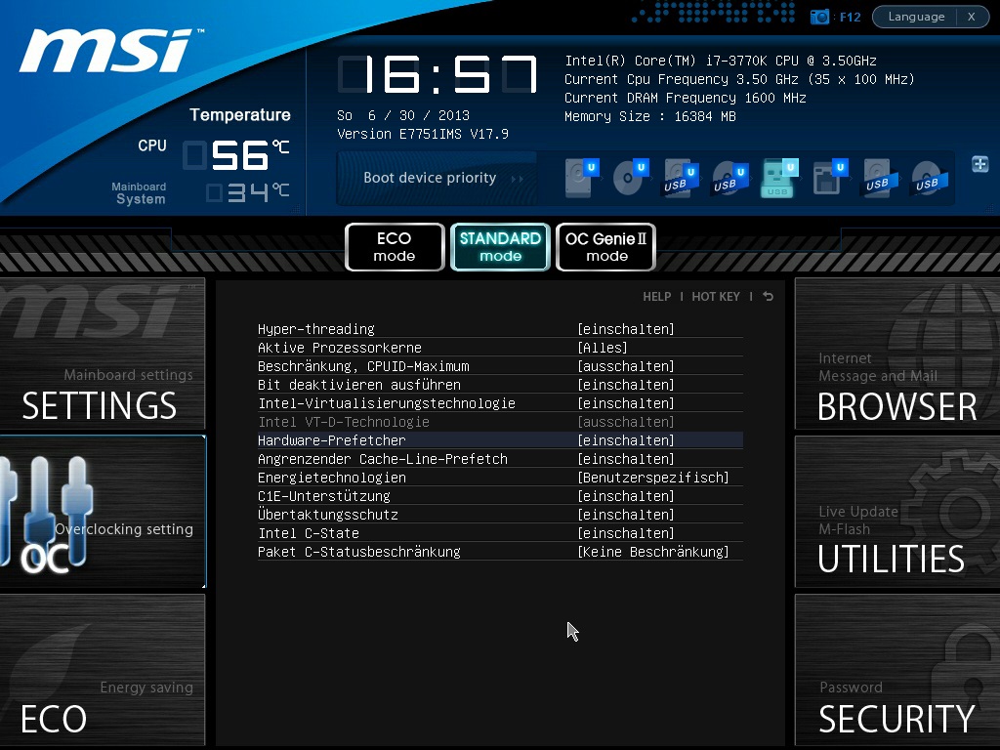Select the non-UEFI USB CD/DVD boot icon
The image size is (1000, 750).
(x=930, y=178)
